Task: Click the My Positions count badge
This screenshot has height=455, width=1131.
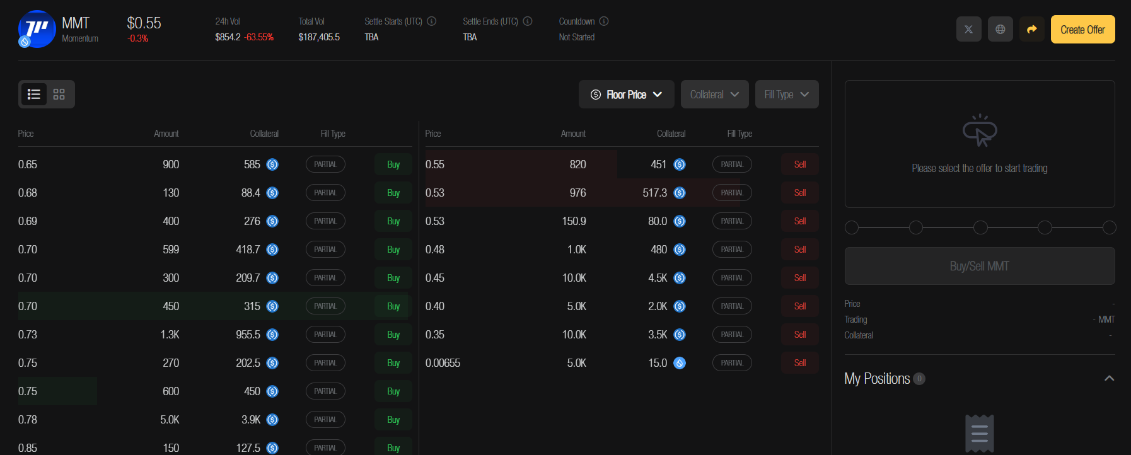Action: click(919, 379)
